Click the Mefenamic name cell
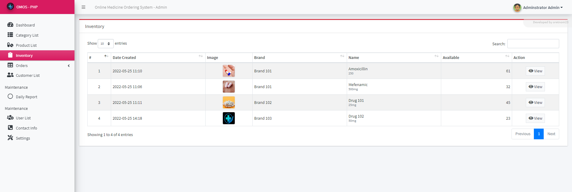This screenshot has height=192, width=572. coord(394,87)
